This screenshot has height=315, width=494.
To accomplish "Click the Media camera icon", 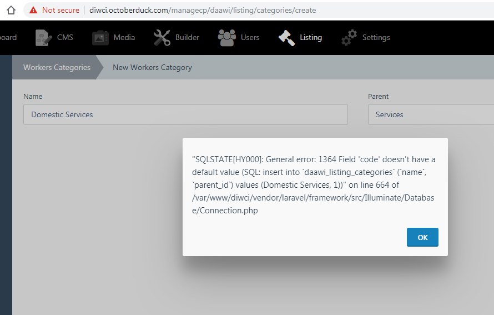I will pos(100,38).
